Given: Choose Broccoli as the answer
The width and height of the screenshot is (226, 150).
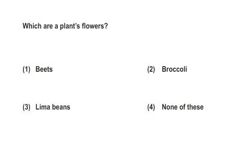Looking at the screenshot, I should point(174,69).
